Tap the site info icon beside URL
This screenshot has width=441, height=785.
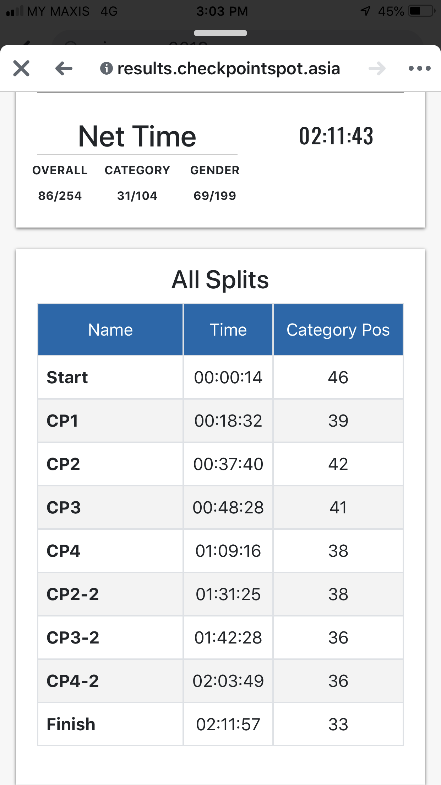point(107,68)
